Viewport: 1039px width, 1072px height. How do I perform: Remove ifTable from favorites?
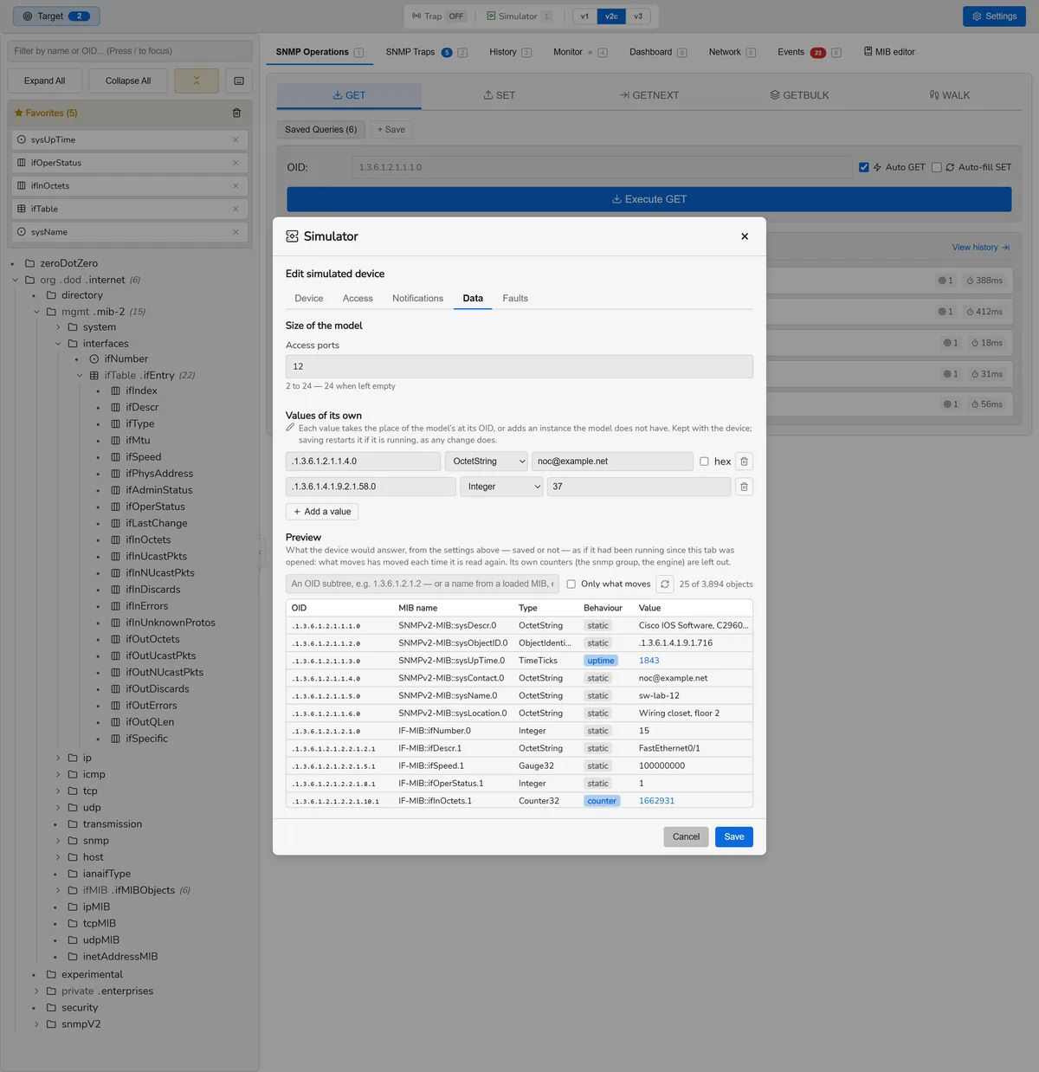[236, 209]
